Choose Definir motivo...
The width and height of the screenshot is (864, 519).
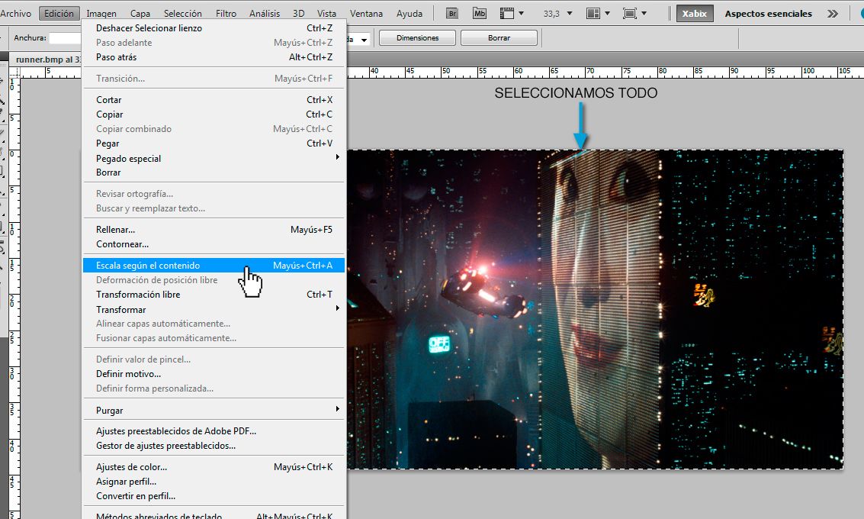pyautogui.click(x=214, y=374)
